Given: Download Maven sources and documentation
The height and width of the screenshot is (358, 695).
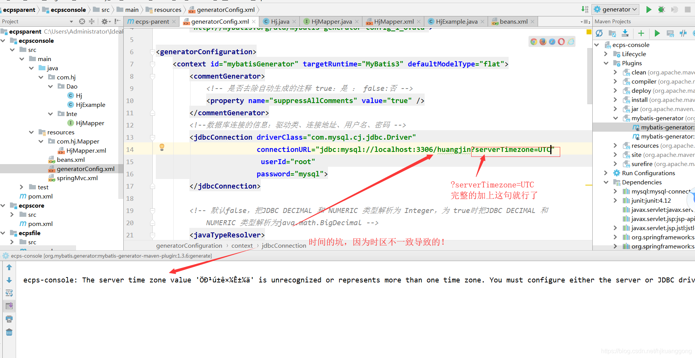Looking at the screenshot, I should coord(625,34).
